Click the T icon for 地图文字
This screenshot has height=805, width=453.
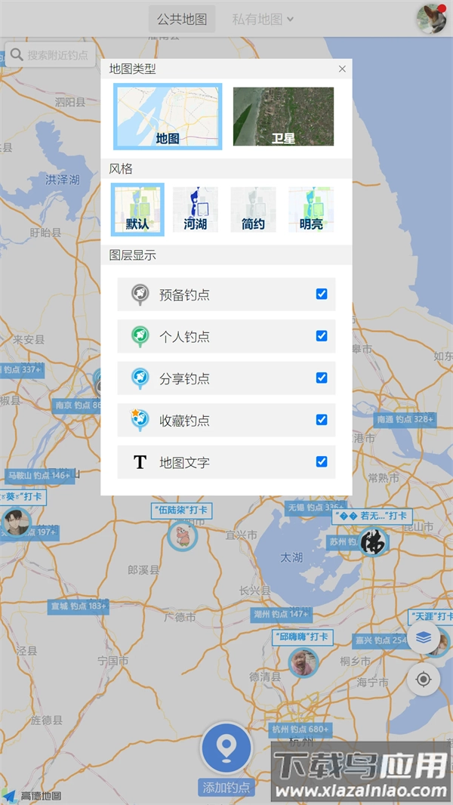[140, 463]
